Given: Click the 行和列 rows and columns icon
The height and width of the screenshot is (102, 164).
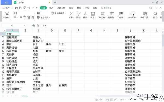Looking at the screenshot, I should point(112,14).
